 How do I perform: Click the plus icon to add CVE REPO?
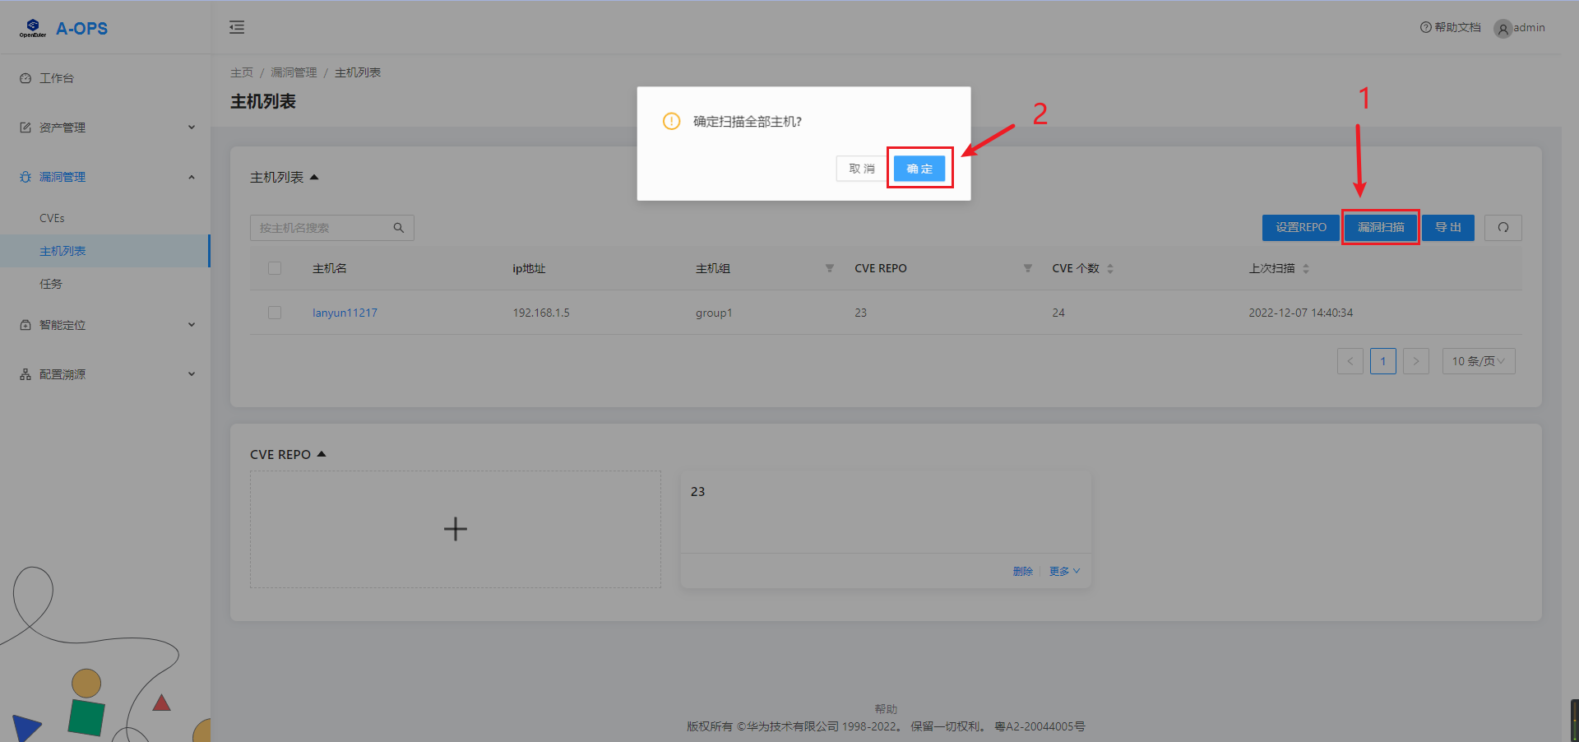tap(455, 529)
